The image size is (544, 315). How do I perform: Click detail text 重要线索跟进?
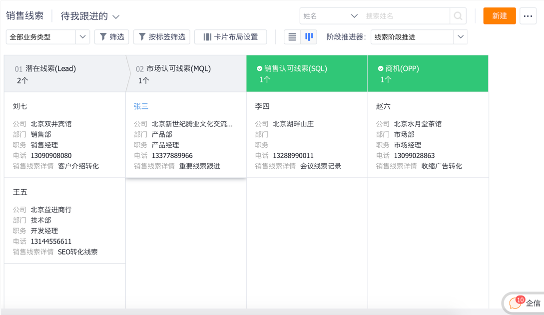199,166
